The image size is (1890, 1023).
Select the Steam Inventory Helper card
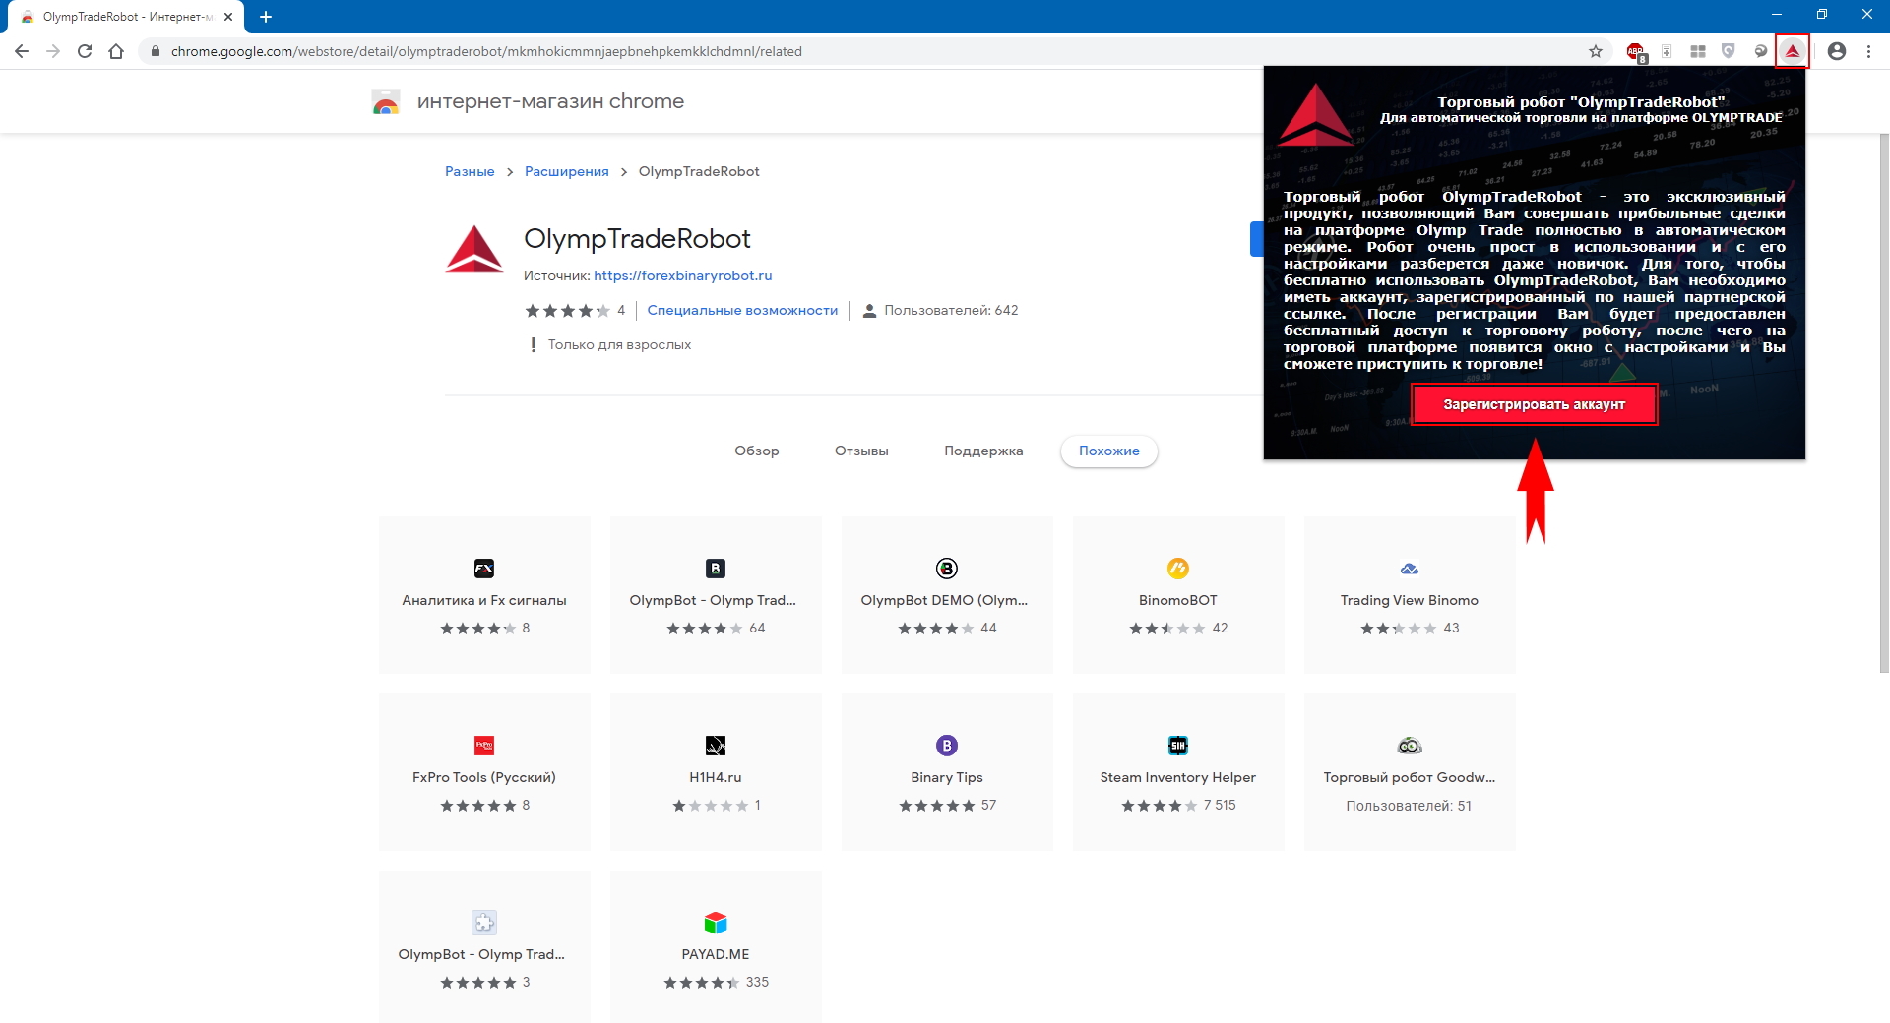[1177, 772]
